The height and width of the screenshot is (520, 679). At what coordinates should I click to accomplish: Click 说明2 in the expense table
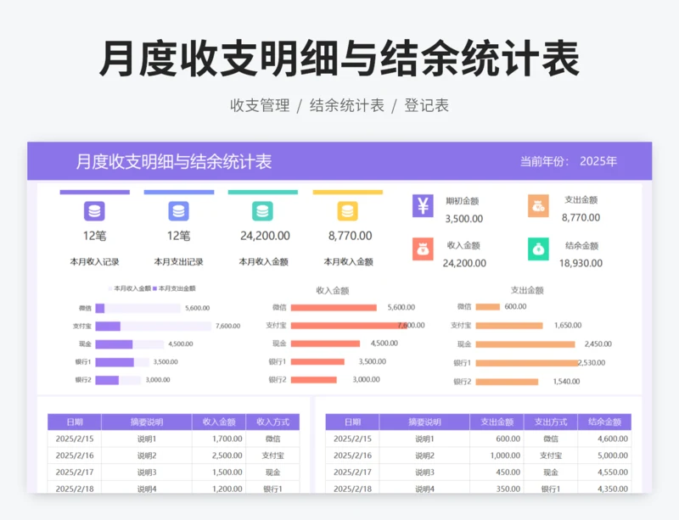pos(424,456)
